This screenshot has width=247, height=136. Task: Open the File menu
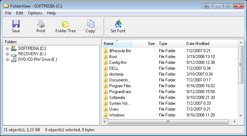point(8,13)
